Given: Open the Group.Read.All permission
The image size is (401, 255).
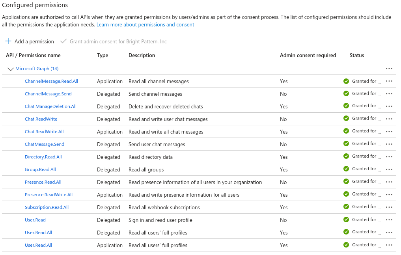Looking at the screenshot, I should 40,169.
